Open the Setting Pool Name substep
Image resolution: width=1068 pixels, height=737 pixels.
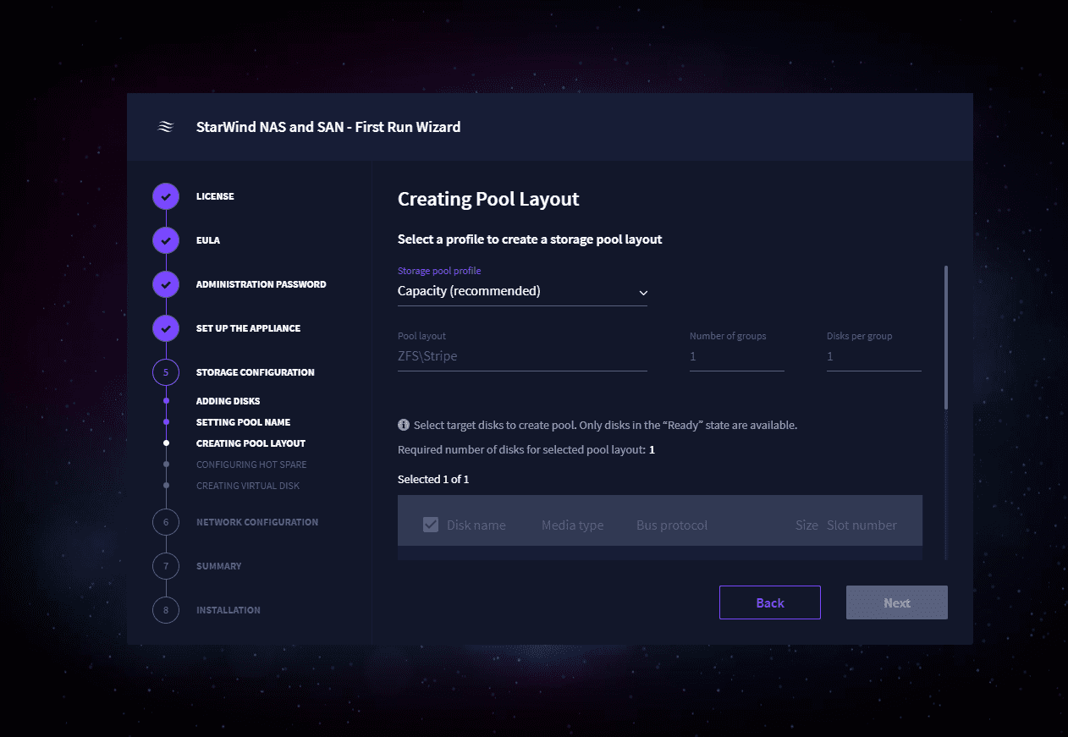click(244, 422)
